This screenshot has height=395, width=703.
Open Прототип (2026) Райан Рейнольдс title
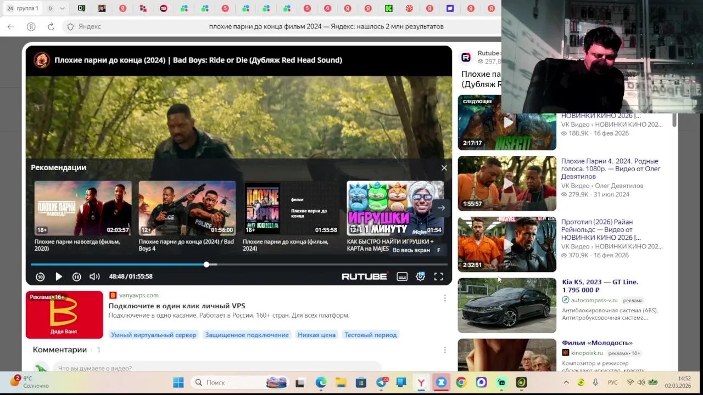point(601,230)
